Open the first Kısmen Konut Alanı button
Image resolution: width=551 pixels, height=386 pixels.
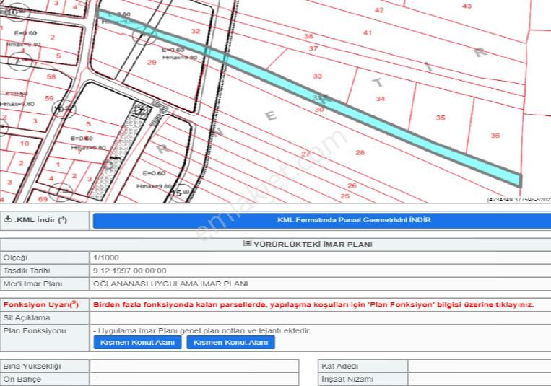click(x=137, y=343)
